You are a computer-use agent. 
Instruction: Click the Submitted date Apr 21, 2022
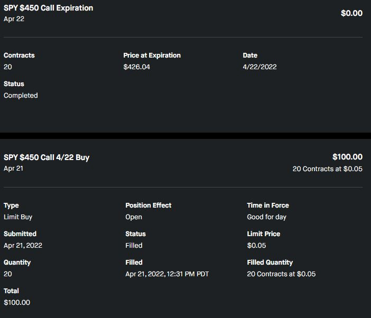click(23, 246)
